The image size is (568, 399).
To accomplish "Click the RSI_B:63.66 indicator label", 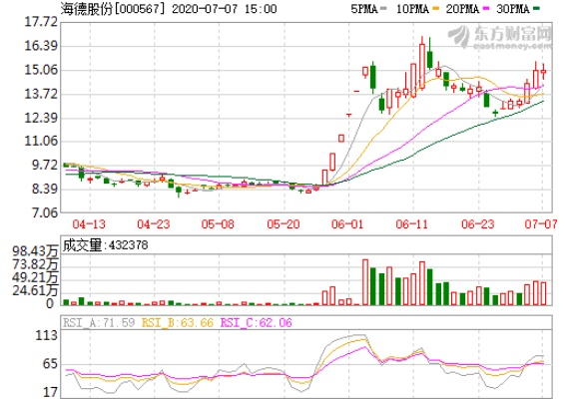I will pyautogui.click(x=178, y=322).
